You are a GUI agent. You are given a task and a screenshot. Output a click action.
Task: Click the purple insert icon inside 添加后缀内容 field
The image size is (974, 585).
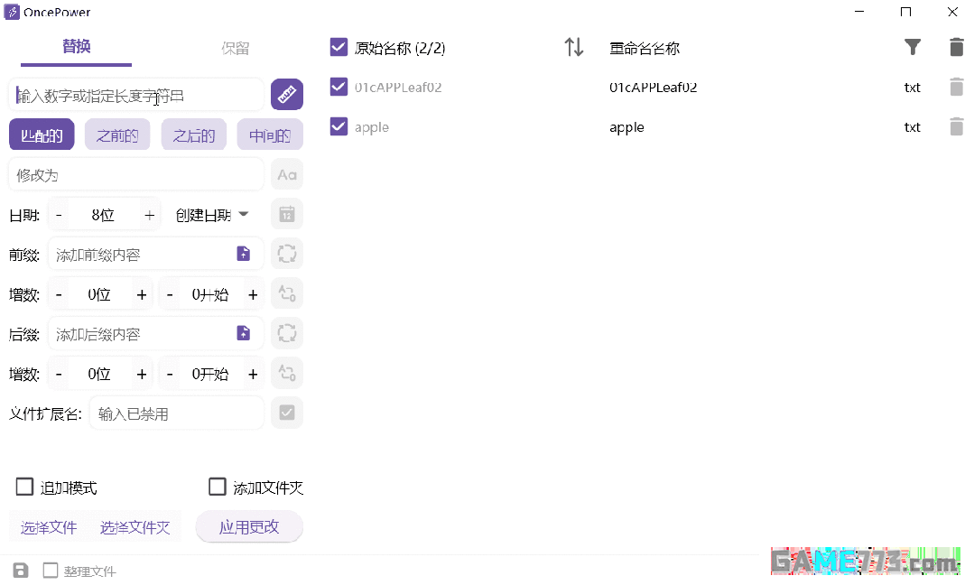243,333
